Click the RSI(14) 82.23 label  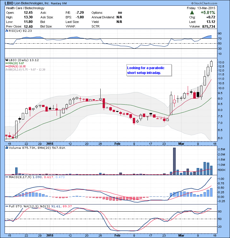[x=20, y=31]
